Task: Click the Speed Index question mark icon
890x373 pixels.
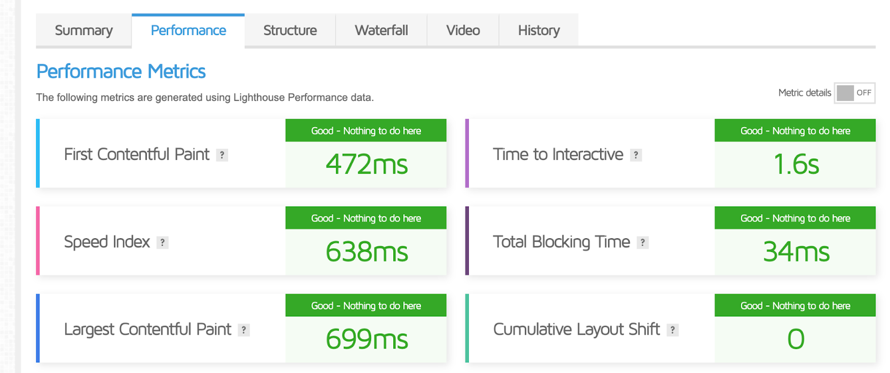Action: (x=162, y=243)
